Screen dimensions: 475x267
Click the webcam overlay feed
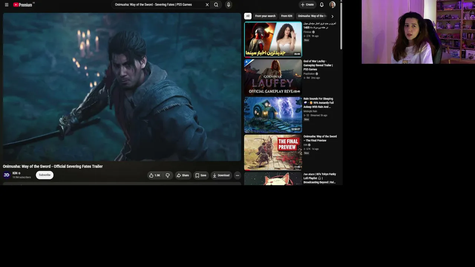418,32
